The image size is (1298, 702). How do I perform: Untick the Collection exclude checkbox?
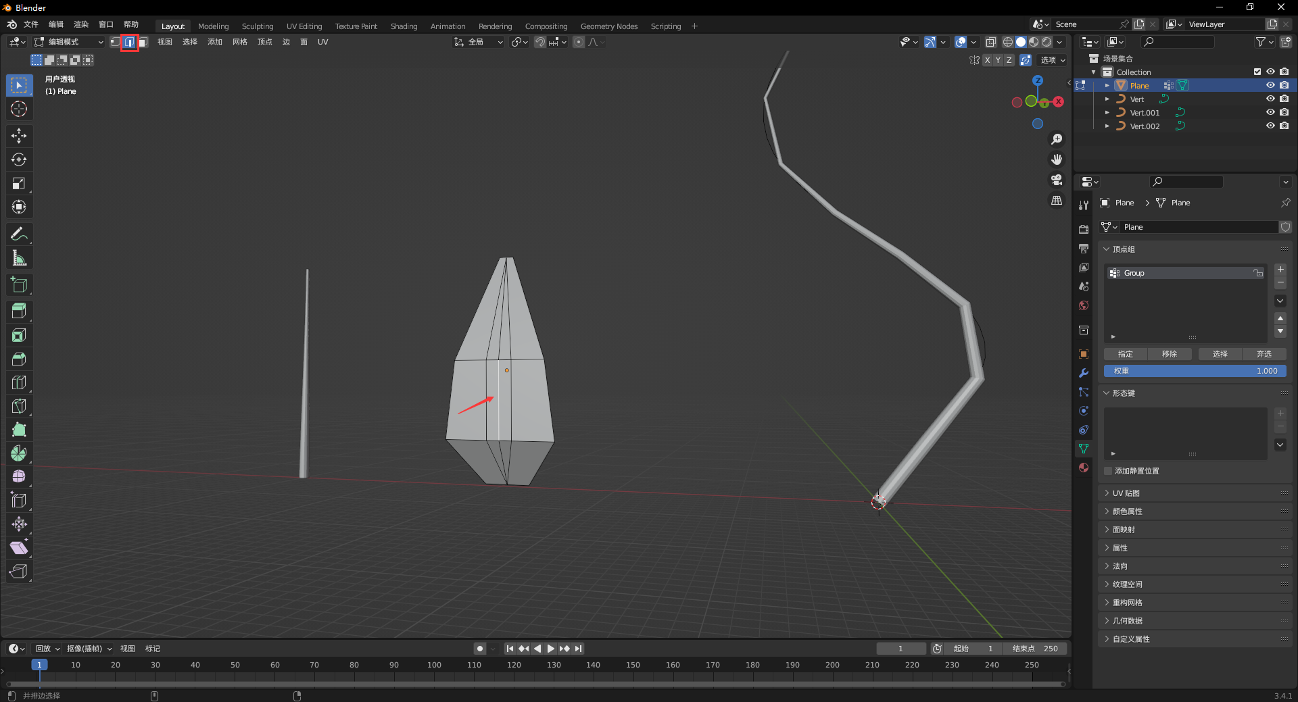click(1257, 72)
